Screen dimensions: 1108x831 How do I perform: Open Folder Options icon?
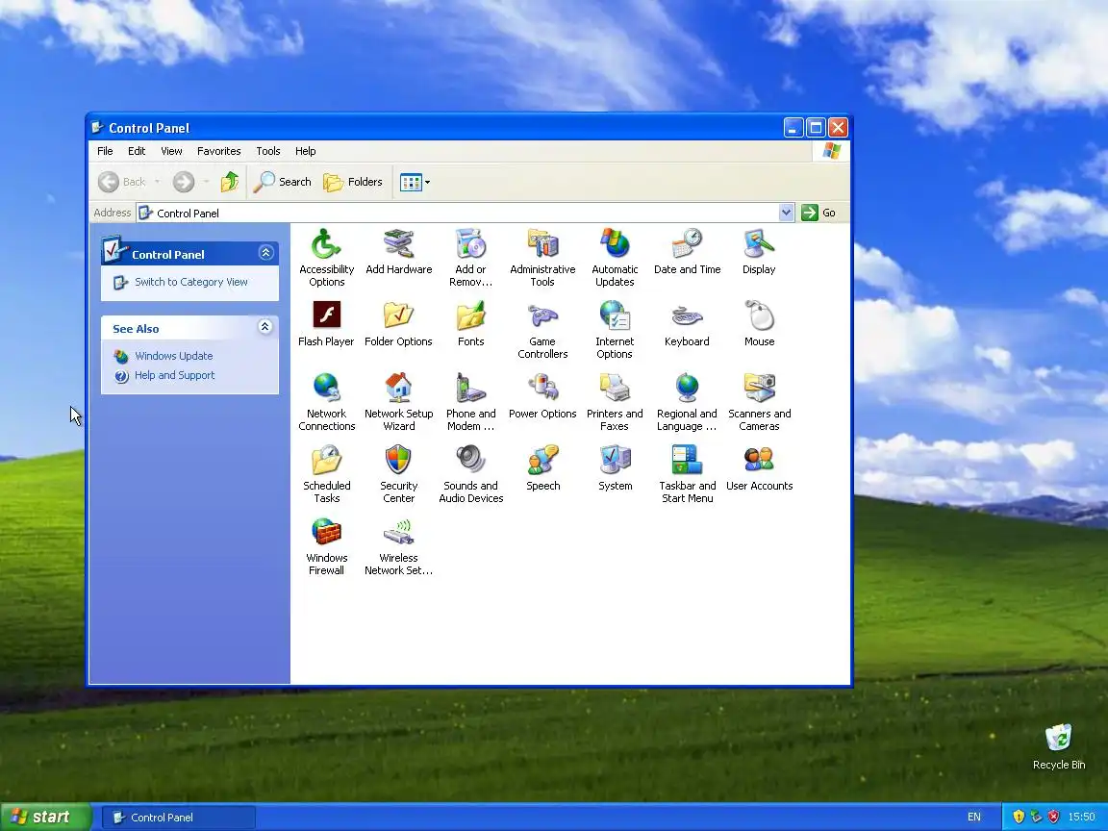(x=398, y=323)
